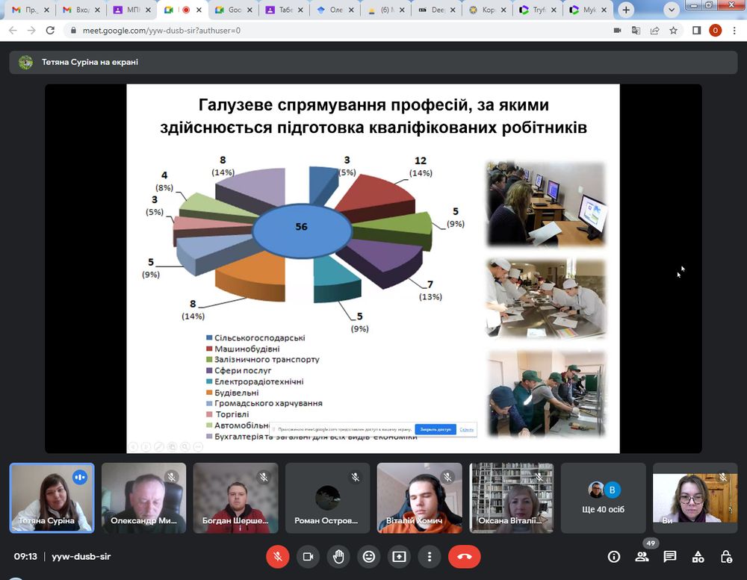Open the three-dot more options menu
This screenshot has height=580, width=747.
[429, 557]
